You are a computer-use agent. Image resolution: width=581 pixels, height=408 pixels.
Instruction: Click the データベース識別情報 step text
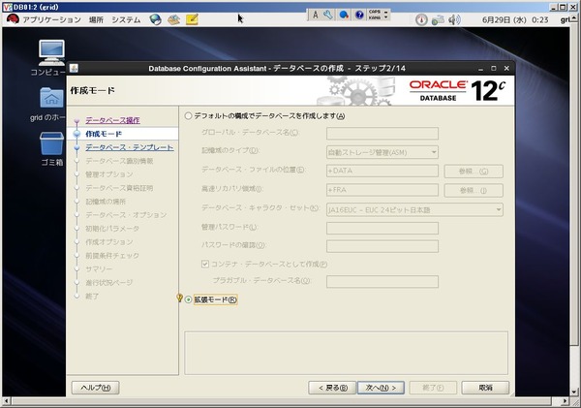[119, 161]
